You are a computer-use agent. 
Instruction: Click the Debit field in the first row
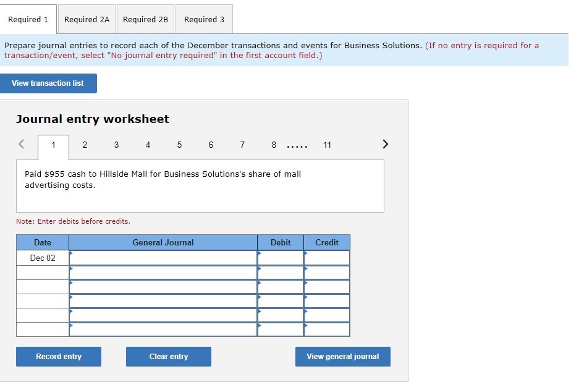coord(281,257)
